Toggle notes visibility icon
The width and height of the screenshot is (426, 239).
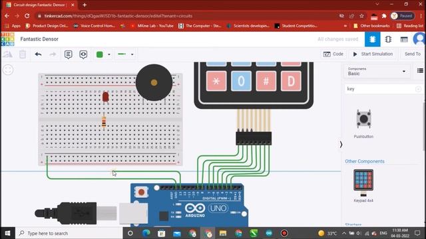83,54
